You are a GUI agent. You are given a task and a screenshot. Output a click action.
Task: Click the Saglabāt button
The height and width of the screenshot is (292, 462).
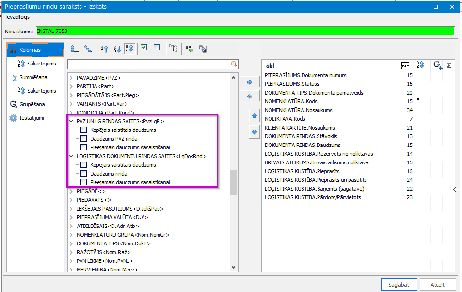tap(399, 285)
